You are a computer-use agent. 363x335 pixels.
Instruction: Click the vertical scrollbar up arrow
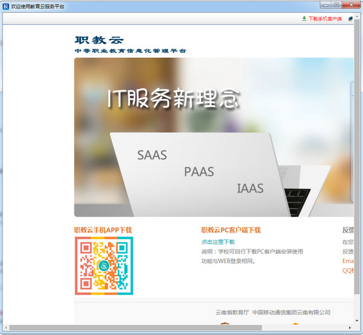click(x=357, y=16)
